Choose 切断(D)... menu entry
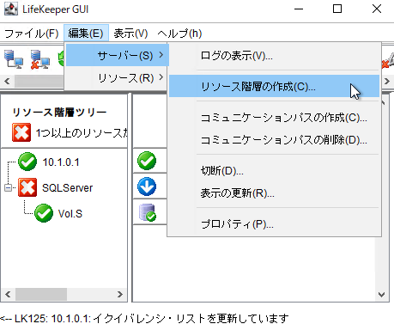The width and height of the screenshot is (394, 324). (274, 171)
